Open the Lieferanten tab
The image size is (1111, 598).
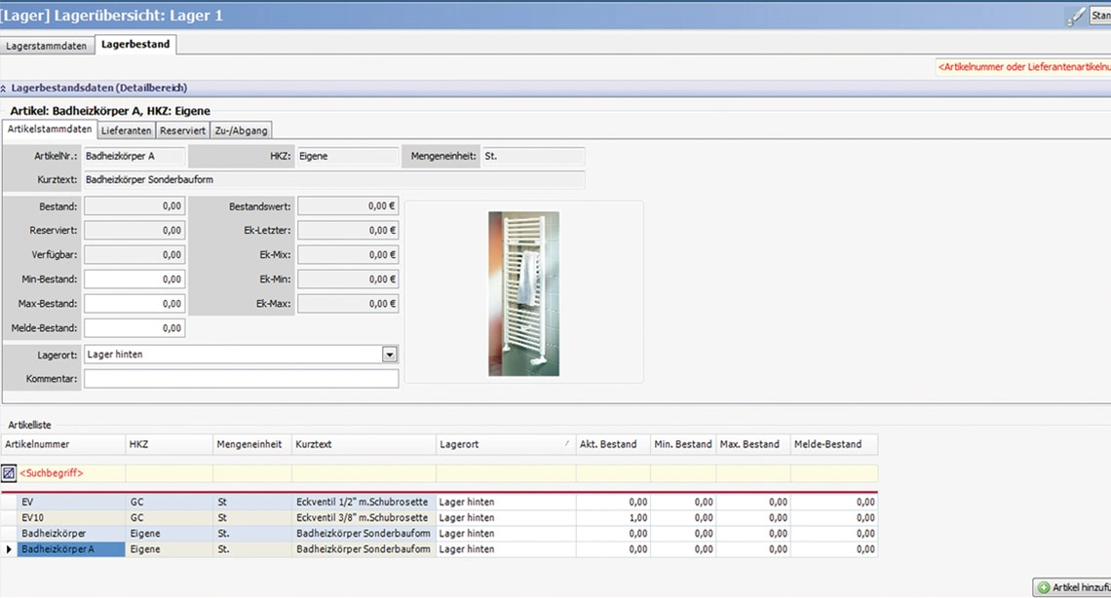tap(126, 131)
